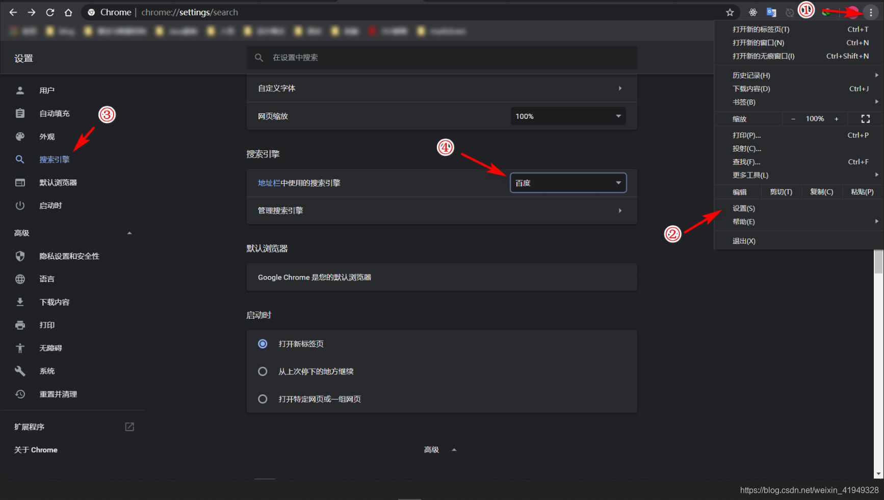This screenshot has height=500, width=884.
Task: Click 剪切(T) in edit row
Action: (781, 192)
